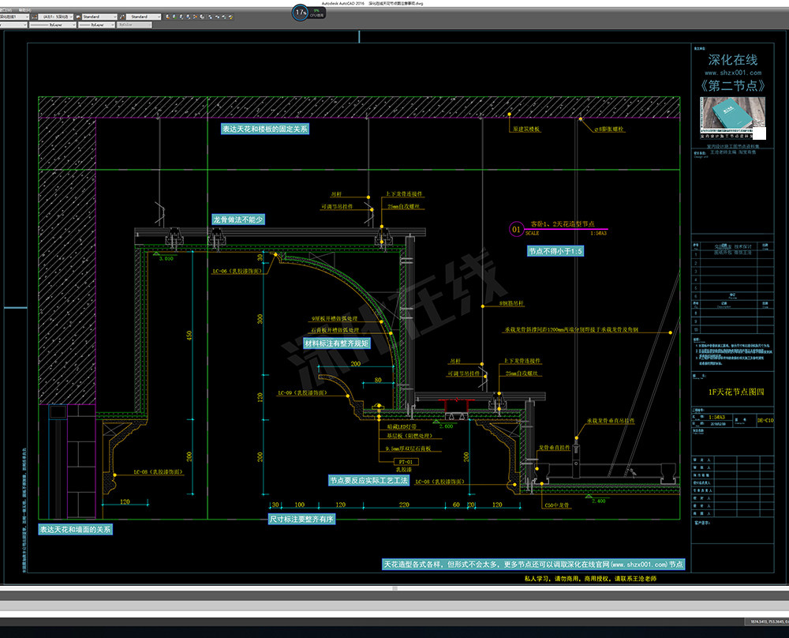Click the 材料标注有整齐规矩 annotation label
Screen dimensions: 789x638
pos(337,343)
